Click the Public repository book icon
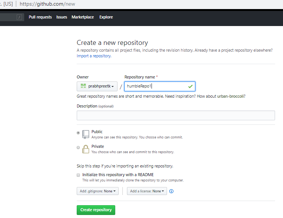The height and width of the screenshot is (218, 283). coord(86,134)
